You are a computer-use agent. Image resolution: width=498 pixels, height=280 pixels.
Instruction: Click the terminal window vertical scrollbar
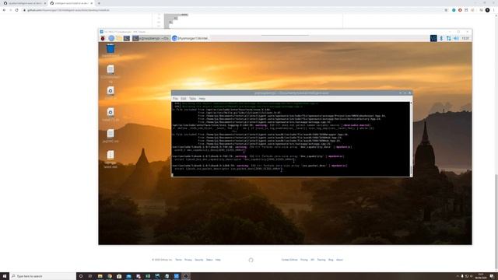[412, 139]
